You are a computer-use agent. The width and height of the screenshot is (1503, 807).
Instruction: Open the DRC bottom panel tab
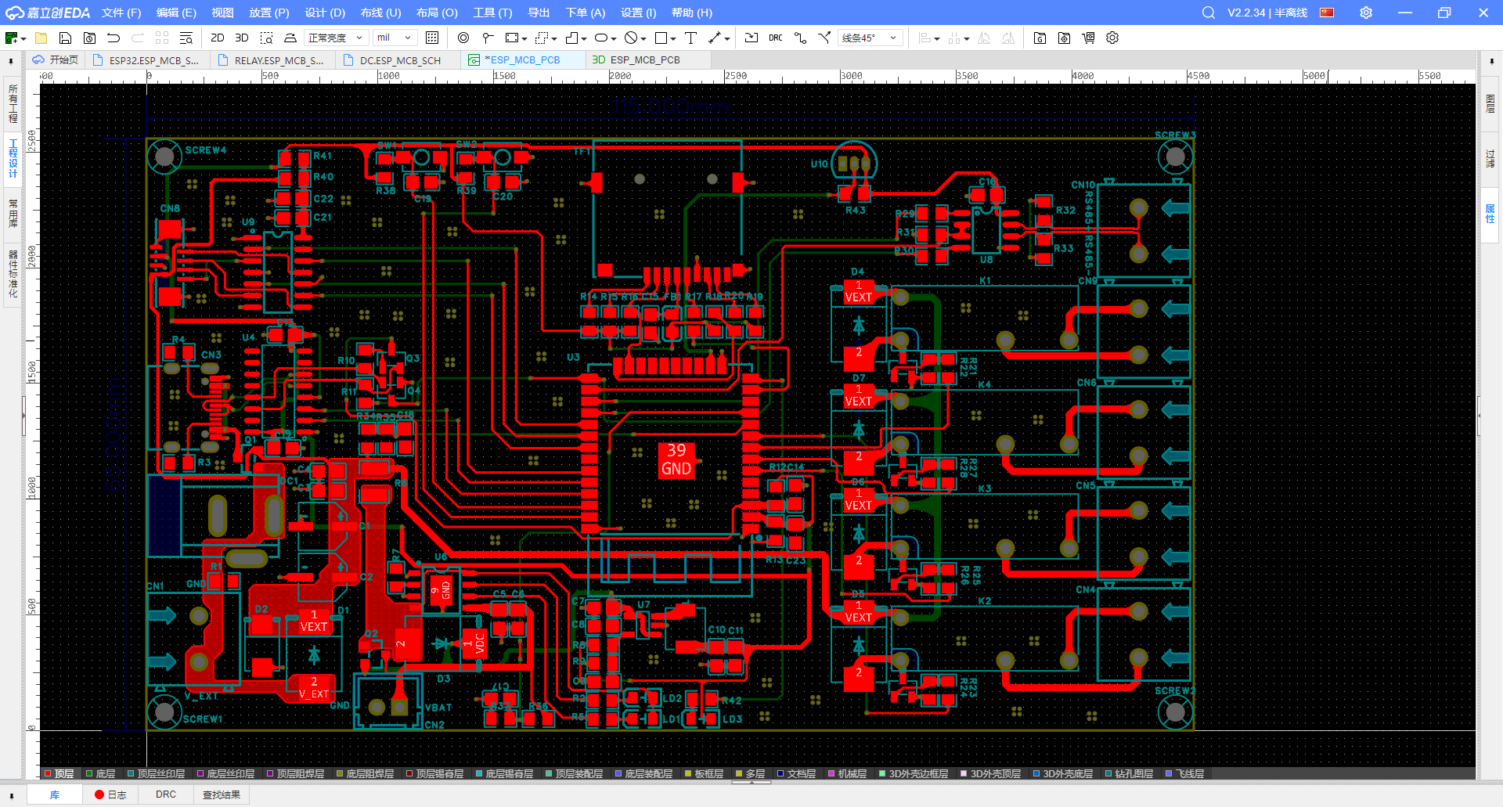point(166,794)
